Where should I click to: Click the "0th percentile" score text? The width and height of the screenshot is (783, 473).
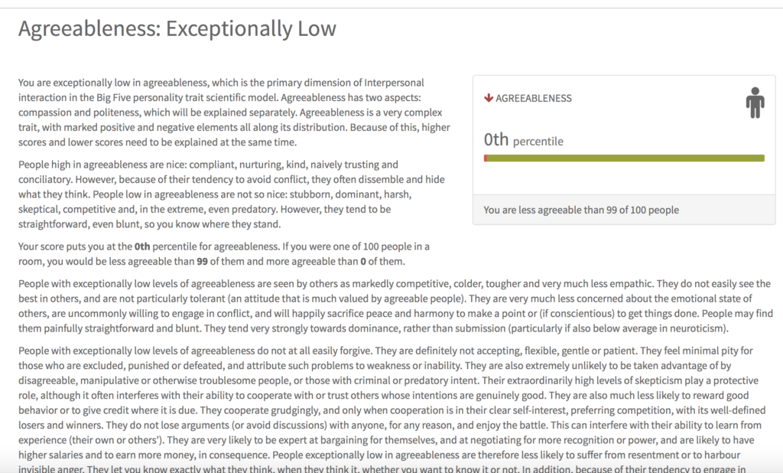coord(523,140)
